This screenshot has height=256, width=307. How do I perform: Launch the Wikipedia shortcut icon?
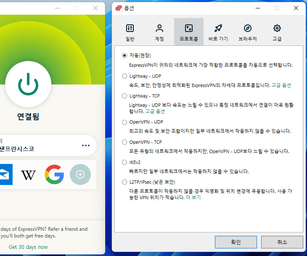(x=29, y=175)
